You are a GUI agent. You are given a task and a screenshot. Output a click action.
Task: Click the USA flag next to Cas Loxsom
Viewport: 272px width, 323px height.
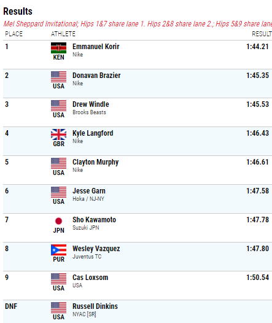coord(59,279)
